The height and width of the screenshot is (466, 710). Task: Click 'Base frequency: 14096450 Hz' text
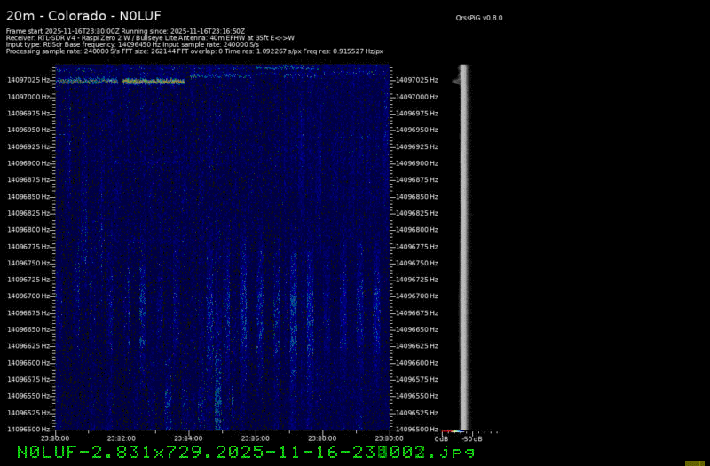(114, 45)
